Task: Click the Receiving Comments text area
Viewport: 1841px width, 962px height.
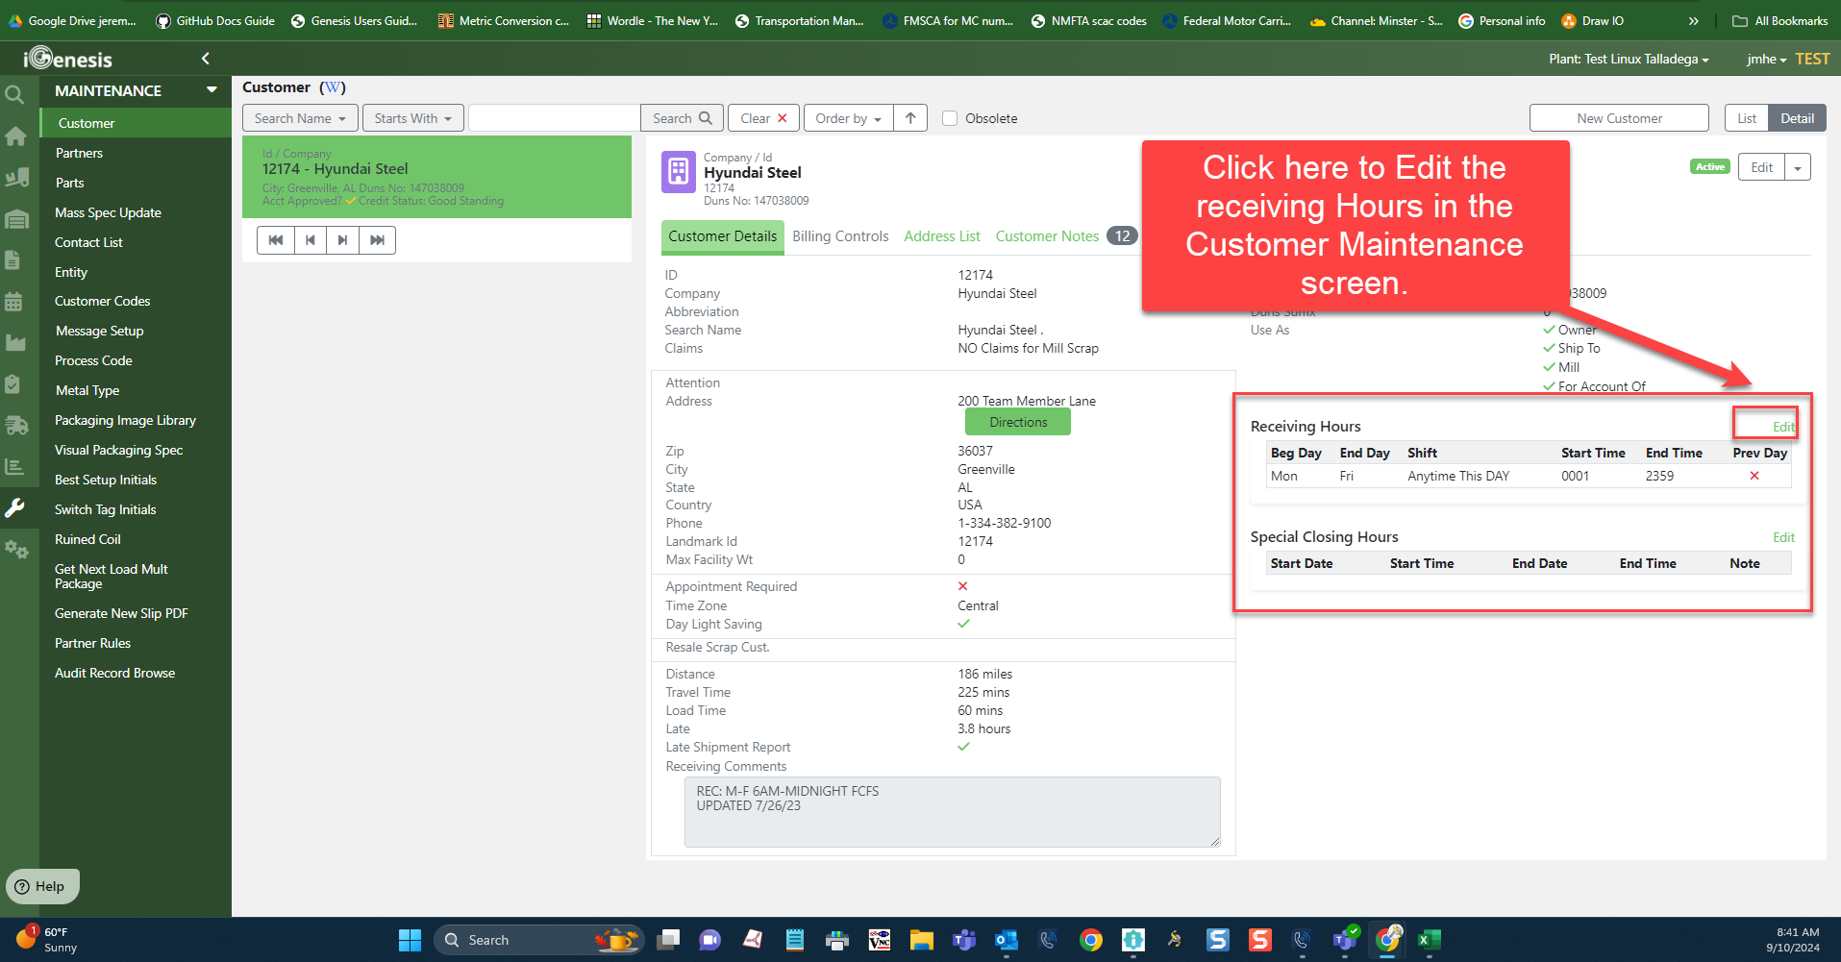Action: coord(953,812)
